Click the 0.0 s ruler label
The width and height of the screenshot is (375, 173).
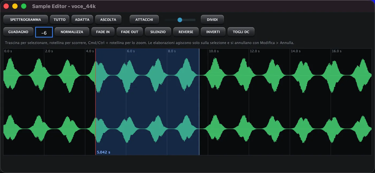(x=8, y=51)
